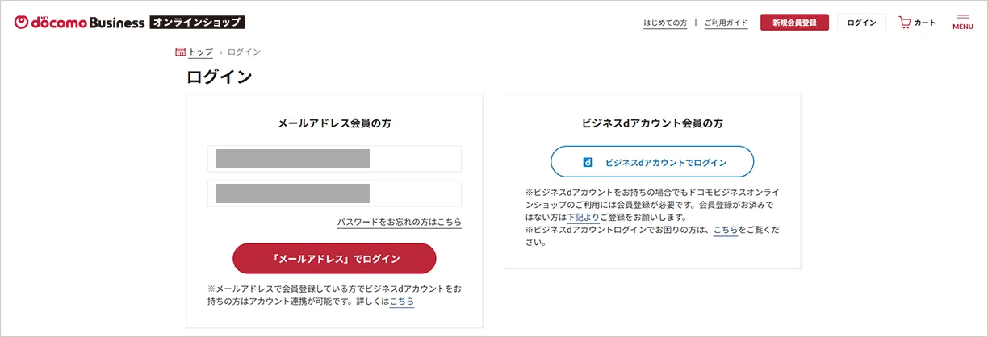This screenshot has height=337, width=988.
Task: Click the header ログイン button
Action: [861, 23]
